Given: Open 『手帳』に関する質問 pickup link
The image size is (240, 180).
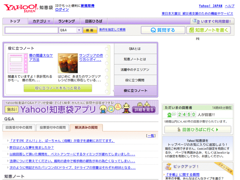Looking at the screenshot, I should 183,175.
